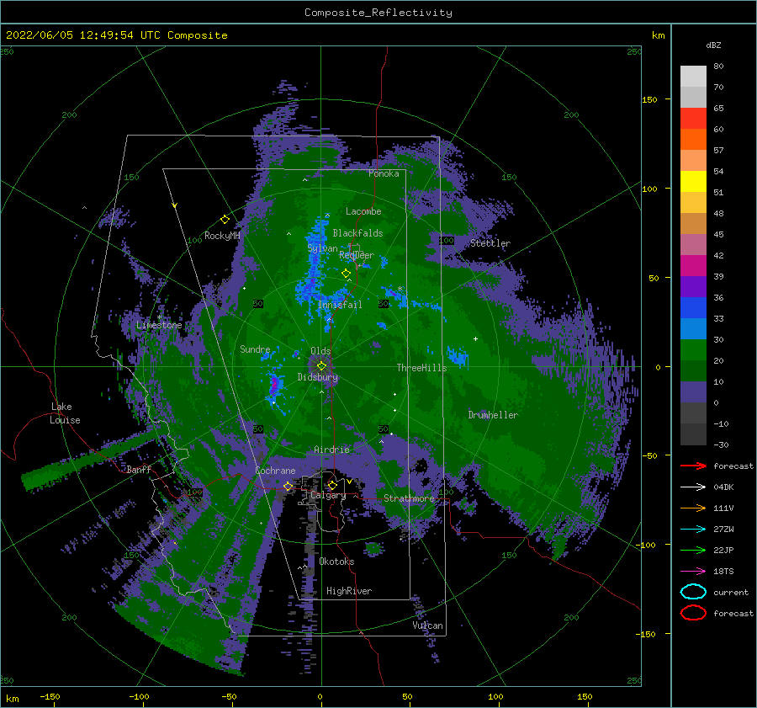Screen dimensions: 757x708
Task: Click the RedDeer city label
Action: [x=357, y=255]
